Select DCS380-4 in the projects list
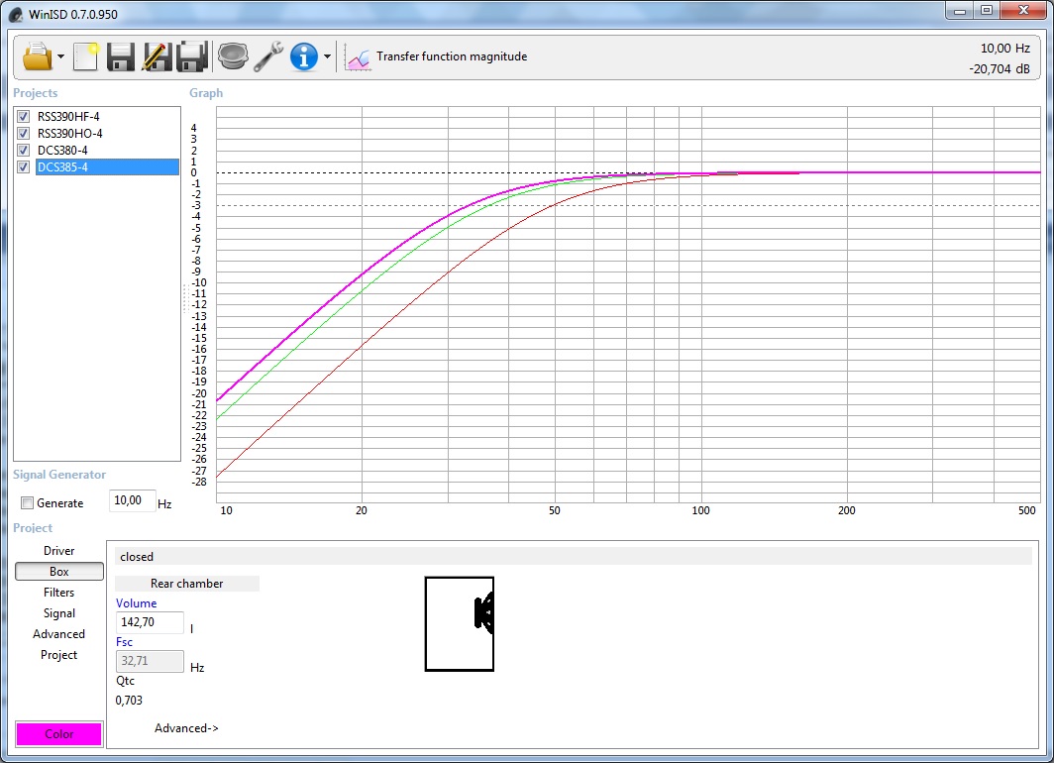The height and width of the screenshot is (763, 1054). [62, 150]
